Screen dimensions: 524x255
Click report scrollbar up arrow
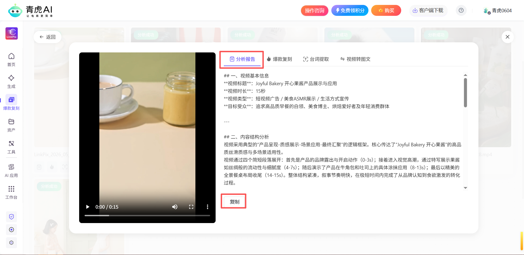[x=465, y=75]
